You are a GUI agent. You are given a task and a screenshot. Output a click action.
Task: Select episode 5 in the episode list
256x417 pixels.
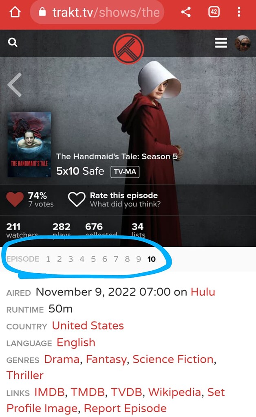click(x=94, y=259)
